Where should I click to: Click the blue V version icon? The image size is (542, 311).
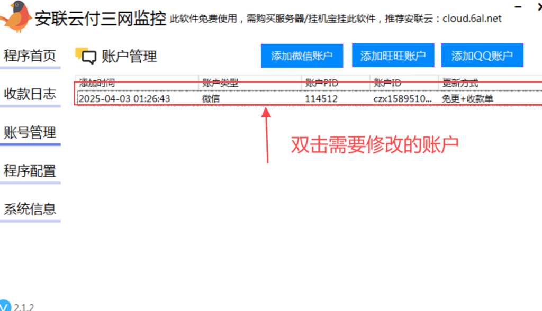pyautogui.click(x=5, y=306)
